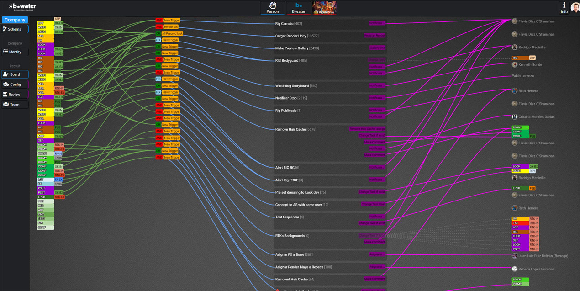The width and height of the screenshot is (580, 291).
Task: Open the Identity menu item
Action: [x=15, y=52]
